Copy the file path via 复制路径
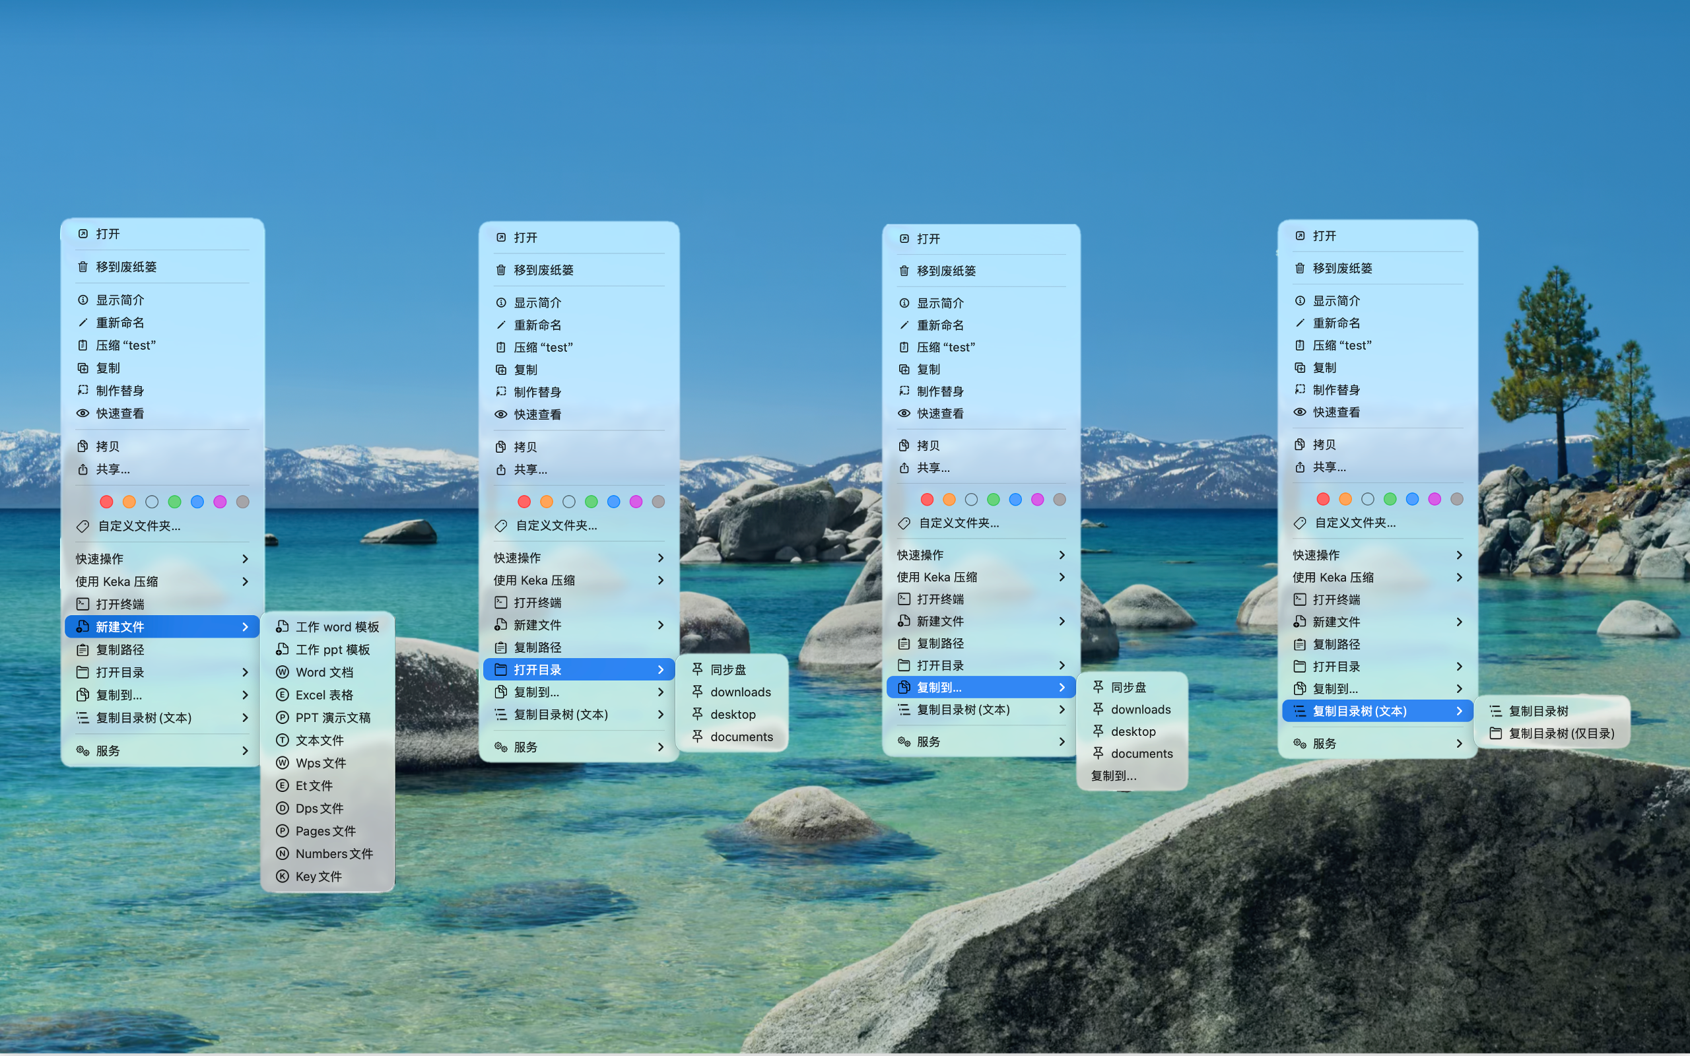The image size is (1690, 1056). (118, 649)
